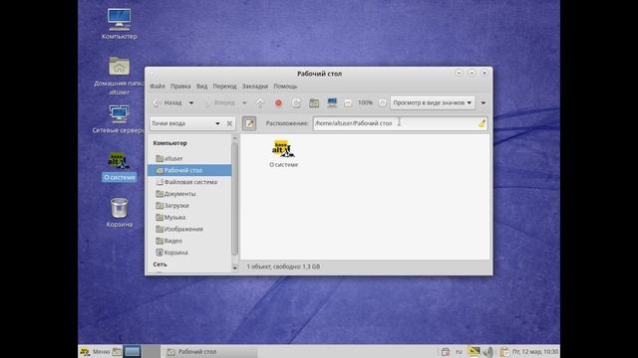
Task: Click the file manager launcher on the taskbar
Action: [117, 351]
